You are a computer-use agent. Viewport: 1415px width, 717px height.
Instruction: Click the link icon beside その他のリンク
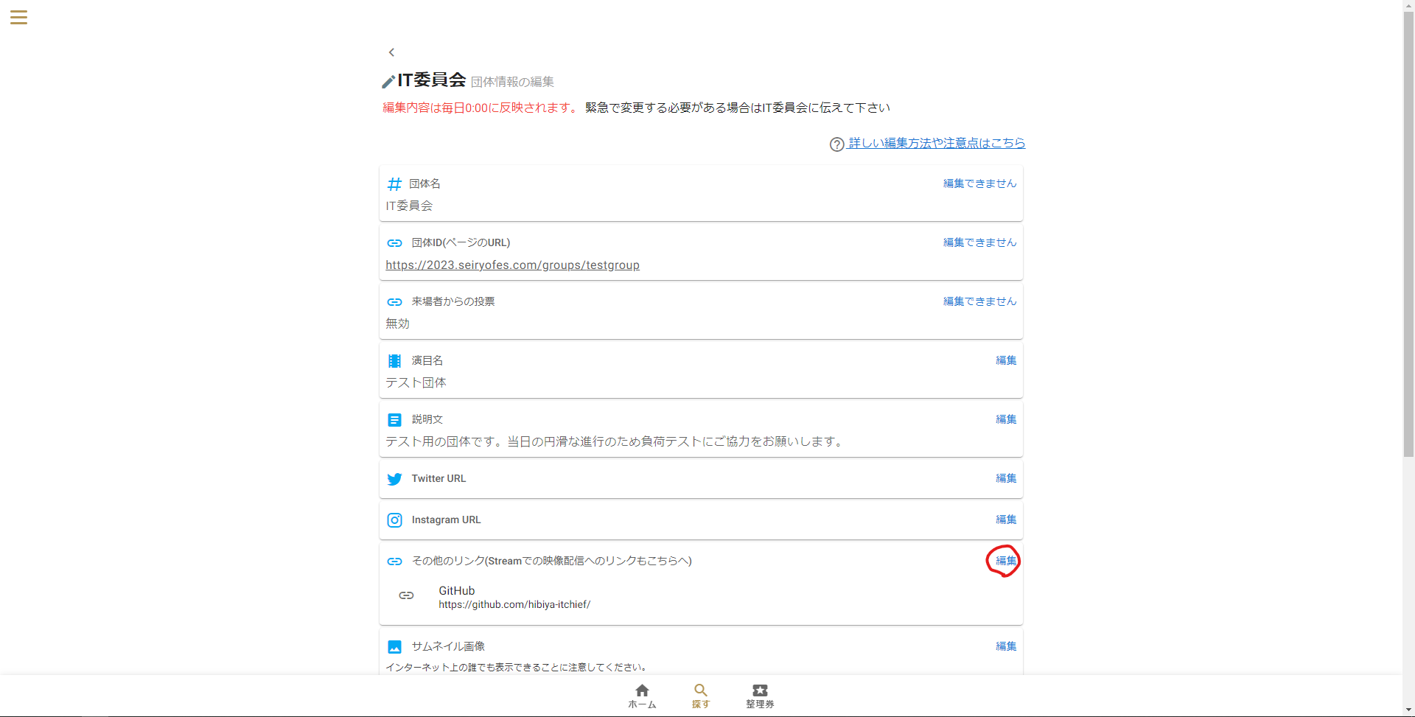pyautogui.click(x=394, y=562)
